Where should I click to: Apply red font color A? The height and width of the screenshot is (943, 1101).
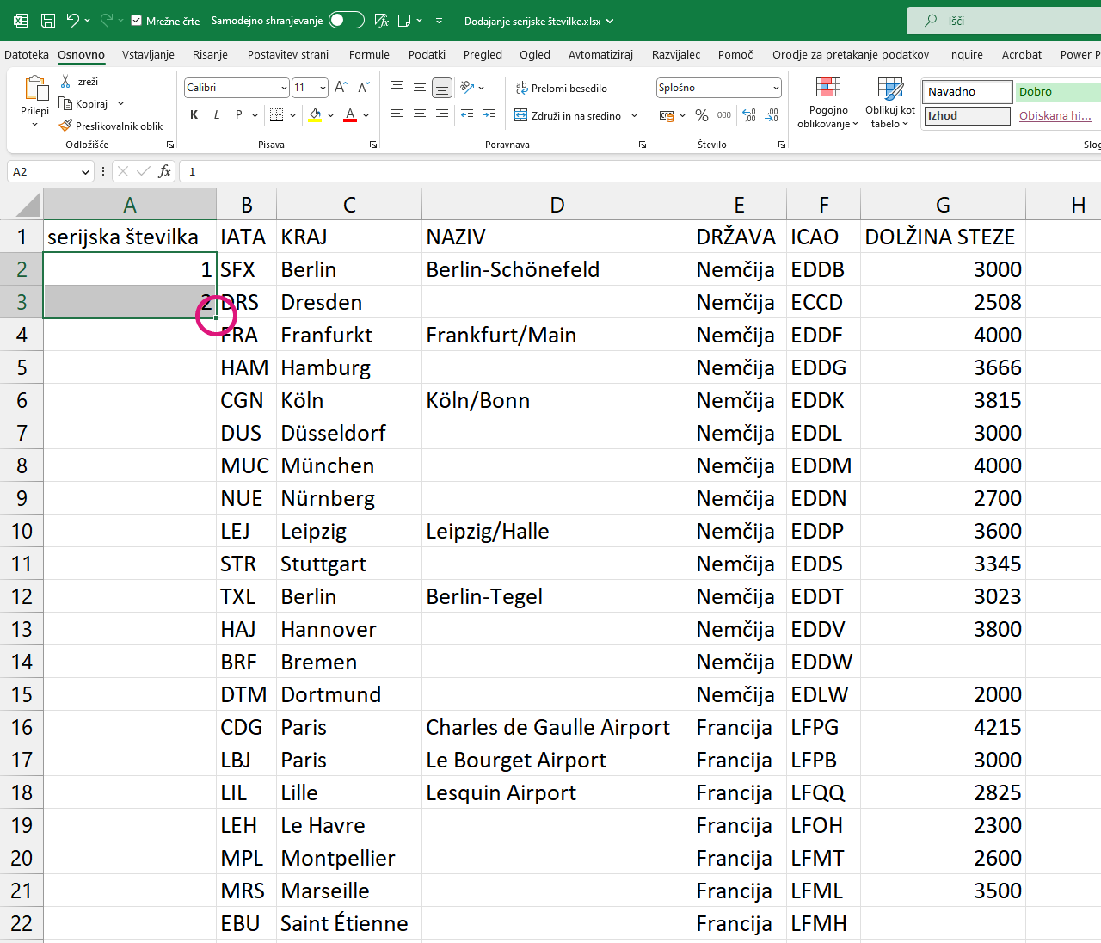click(350, 115)
